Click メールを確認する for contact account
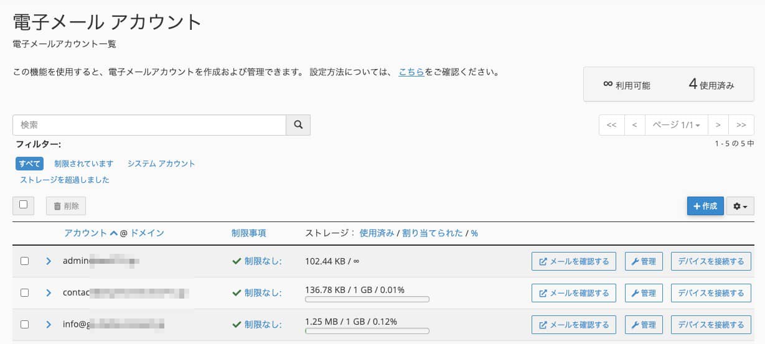This screenshot has width=765, height=344. point(574,292)
